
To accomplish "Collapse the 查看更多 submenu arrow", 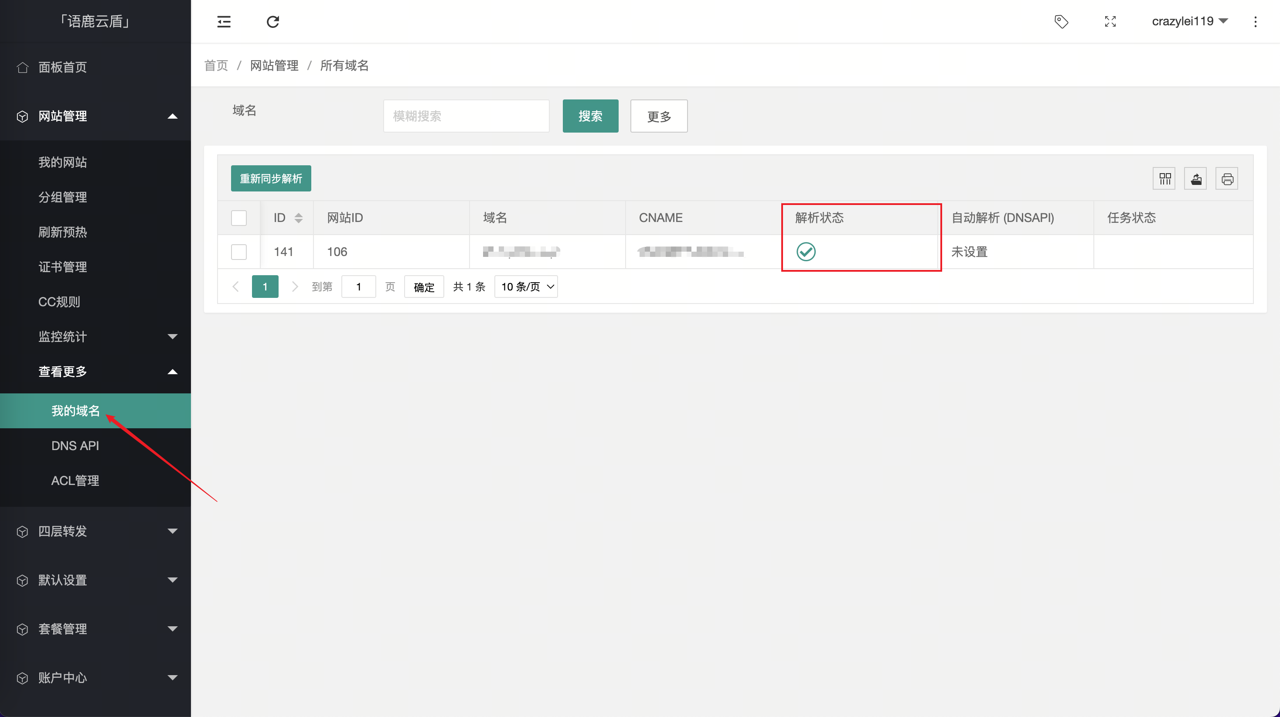I will (172, 372).
